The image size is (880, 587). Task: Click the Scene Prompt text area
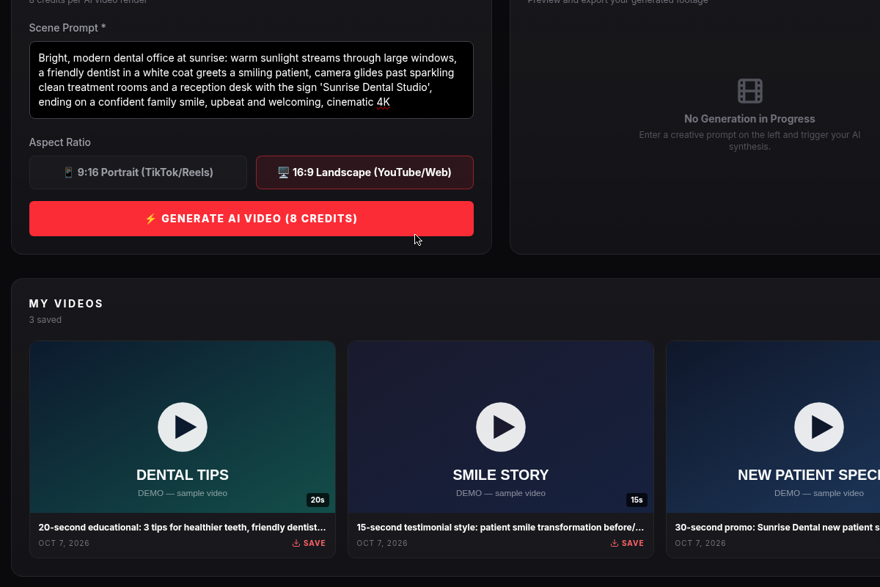[252, 80]
